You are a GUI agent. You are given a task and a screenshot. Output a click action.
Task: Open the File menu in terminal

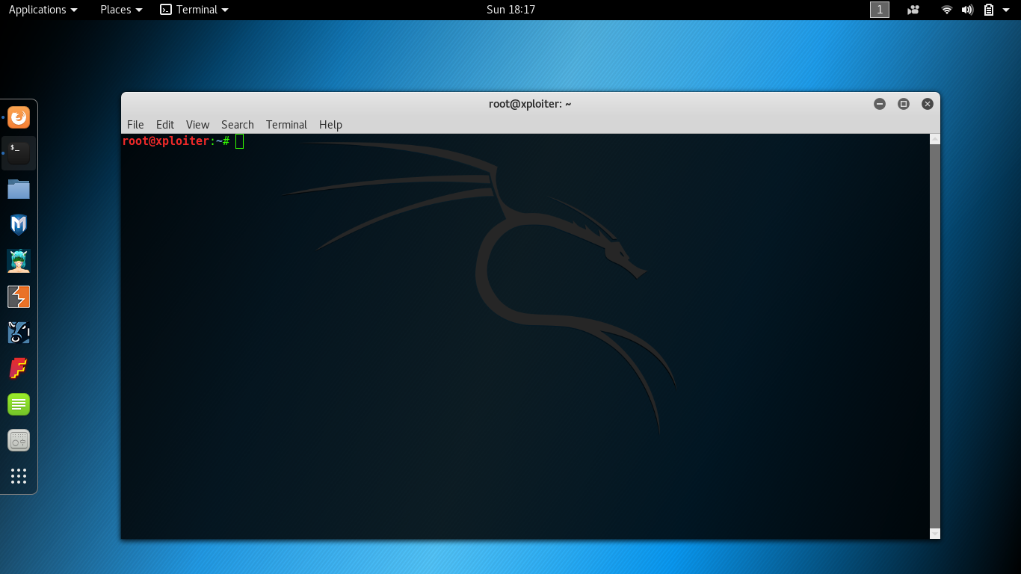click(135, 125)
